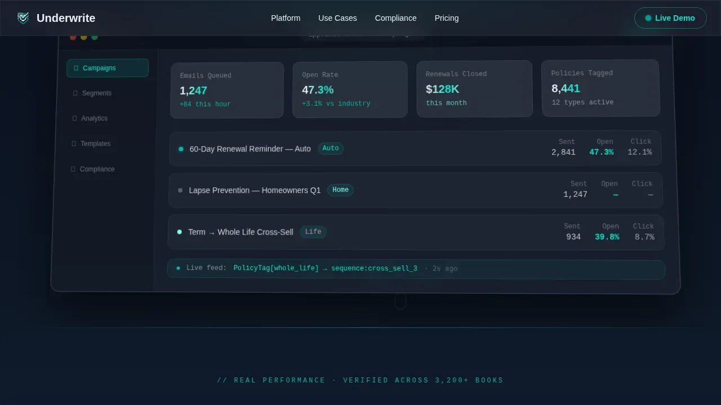The image size is (721, 405).
Task: Click the $128K renewals value
Action: click(x=442, y=89)
